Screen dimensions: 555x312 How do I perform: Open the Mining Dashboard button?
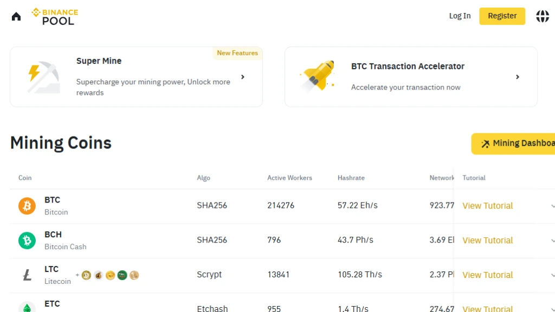[x=513, y=143]
